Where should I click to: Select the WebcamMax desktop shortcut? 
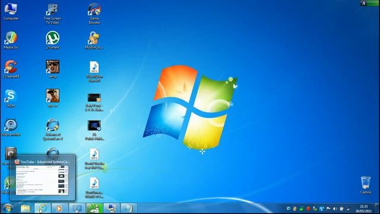11,127
